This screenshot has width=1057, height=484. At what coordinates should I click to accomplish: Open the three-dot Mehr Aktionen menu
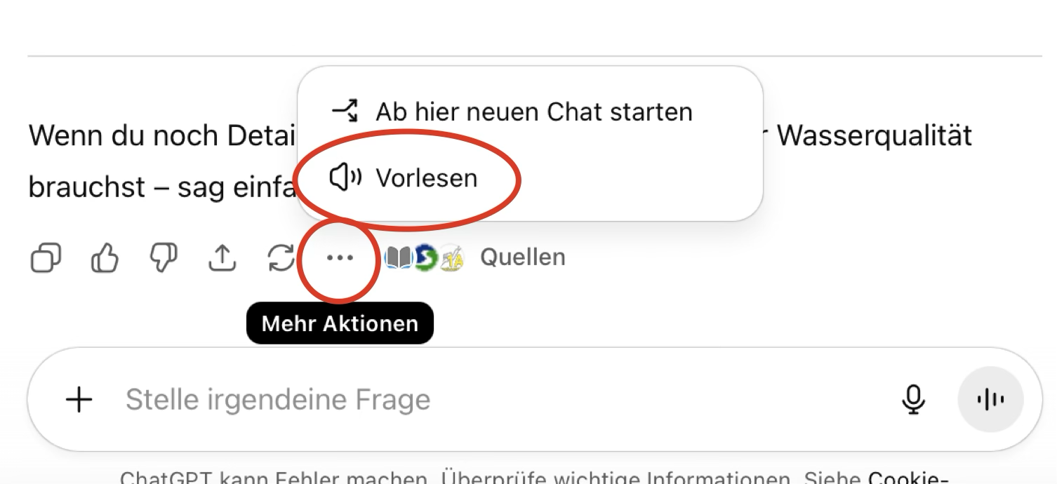point(340,257)
